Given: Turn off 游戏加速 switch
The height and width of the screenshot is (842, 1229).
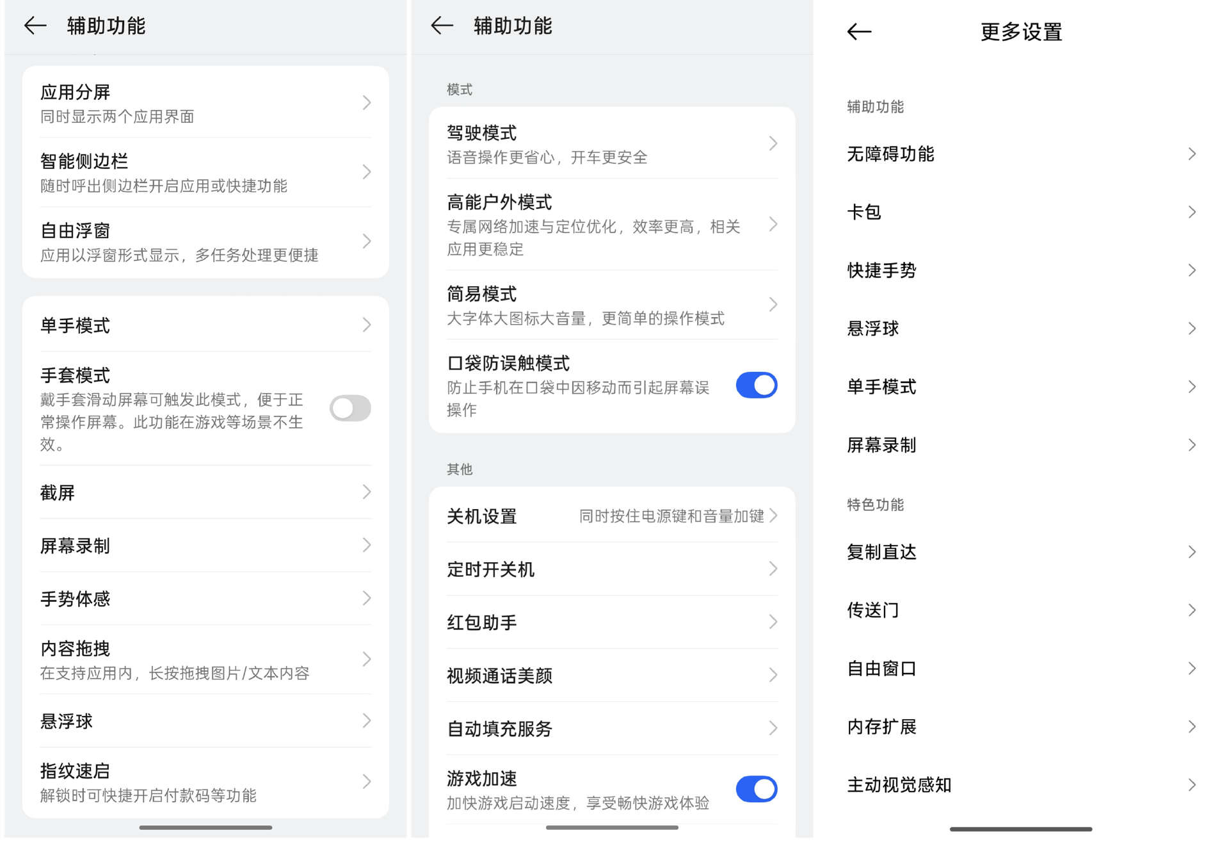Looking at the screenshot, I should (756, 789).
